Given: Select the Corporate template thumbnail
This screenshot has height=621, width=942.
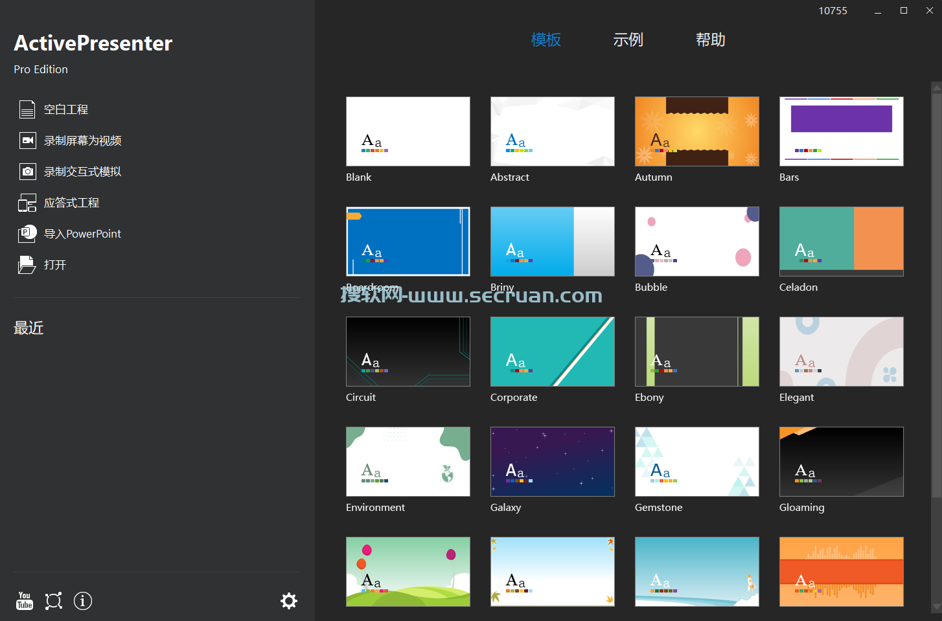Looking at the screenshot, I should point(553,352).
